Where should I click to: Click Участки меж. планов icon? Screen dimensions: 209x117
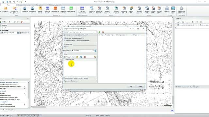(82, 8)
